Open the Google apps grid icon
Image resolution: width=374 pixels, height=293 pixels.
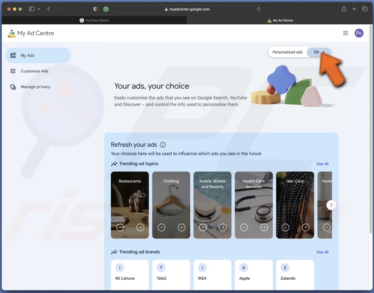pos(346,33)
